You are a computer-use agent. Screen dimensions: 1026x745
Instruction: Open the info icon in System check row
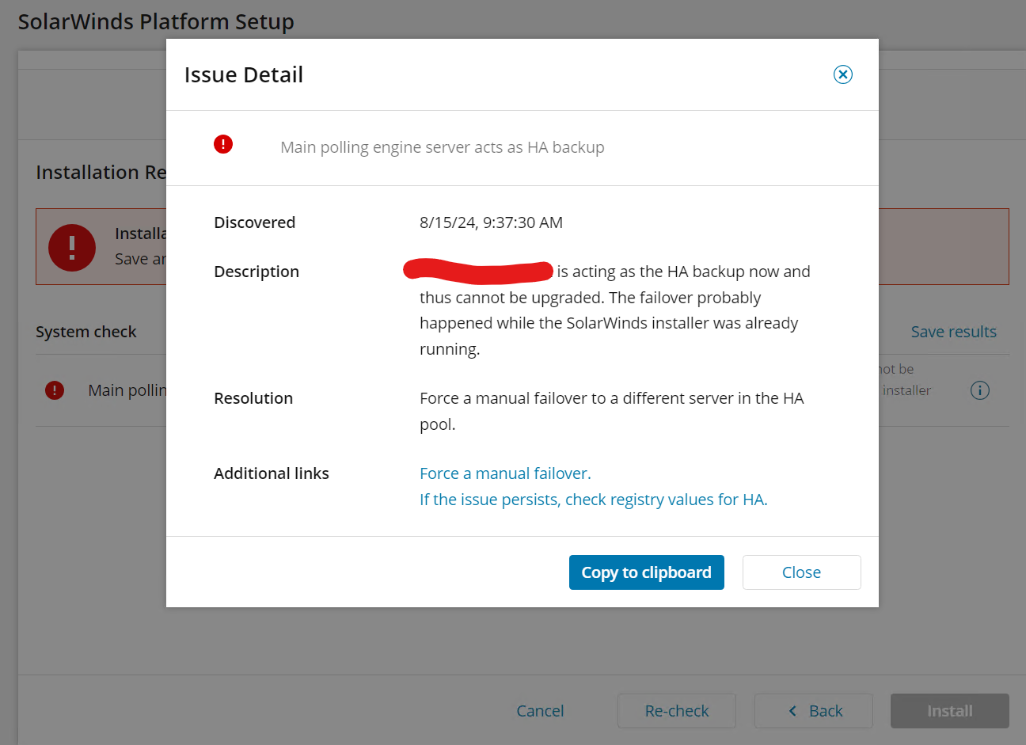(980, 390)
